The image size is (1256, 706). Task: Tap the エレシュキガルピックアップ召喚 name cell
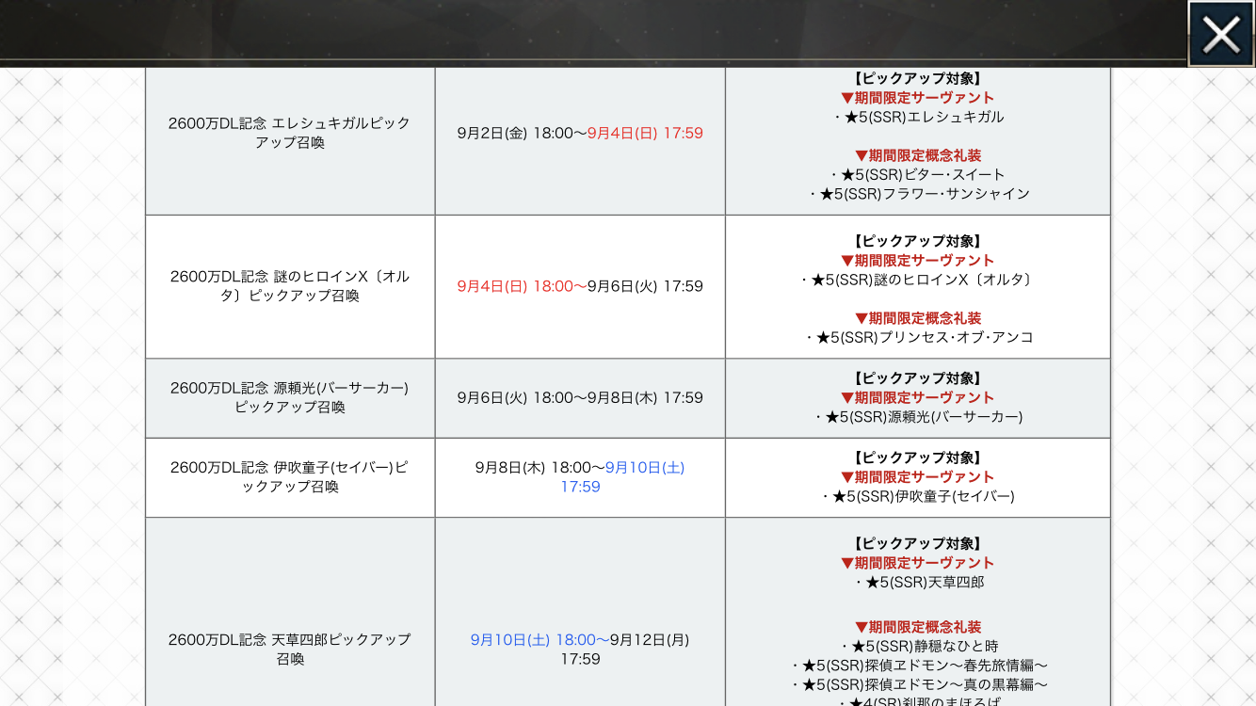[x=290, y=133]
